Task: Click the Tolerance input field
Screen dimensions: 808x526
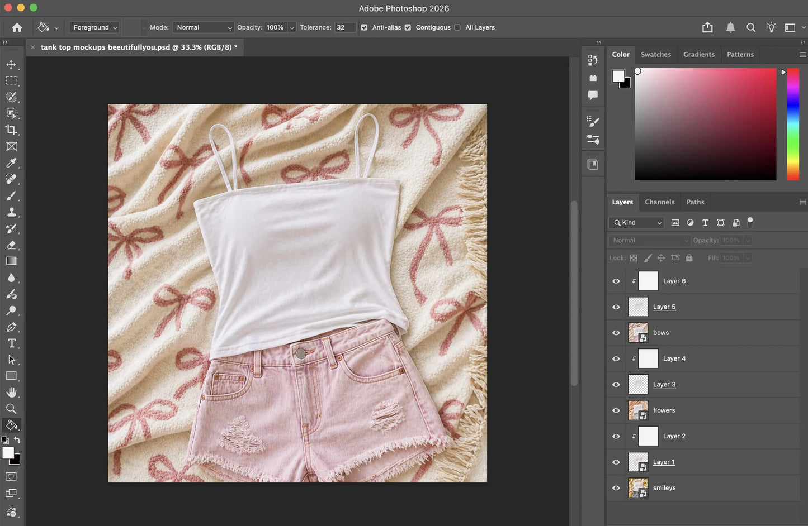Action: [x=345, y=27]
